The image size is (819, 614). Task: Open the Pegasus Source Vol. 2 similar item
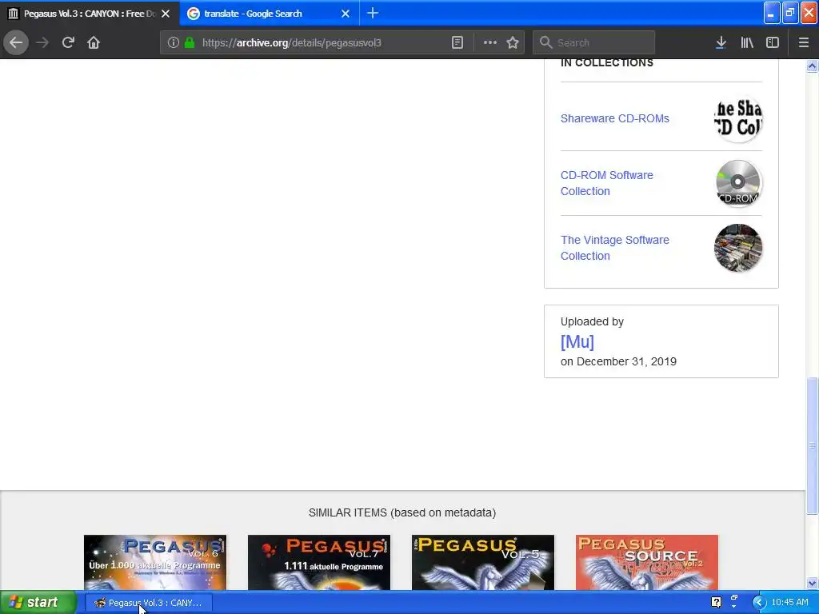647,562
